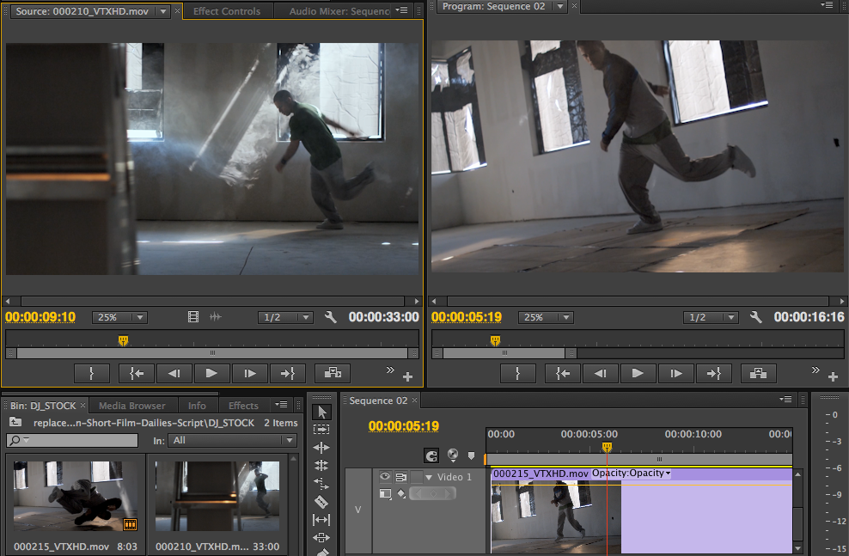Step forward one frame in Program monitor

(675, 373)
